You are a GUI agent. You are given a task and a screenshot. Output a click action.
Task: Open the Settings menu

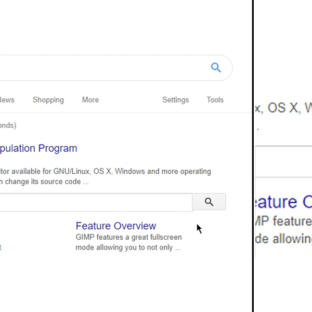pyautogui.click(x=175, y=100)
